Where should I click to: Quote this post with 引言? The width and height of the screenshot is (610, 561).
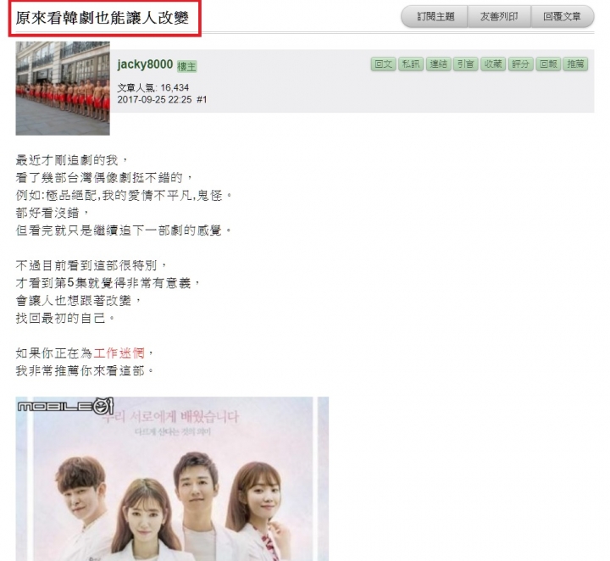pos(466,64)
